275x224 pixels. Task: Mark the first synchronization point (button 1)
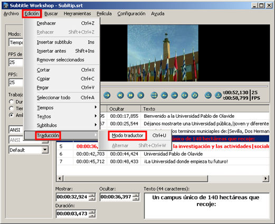point(208,95)
